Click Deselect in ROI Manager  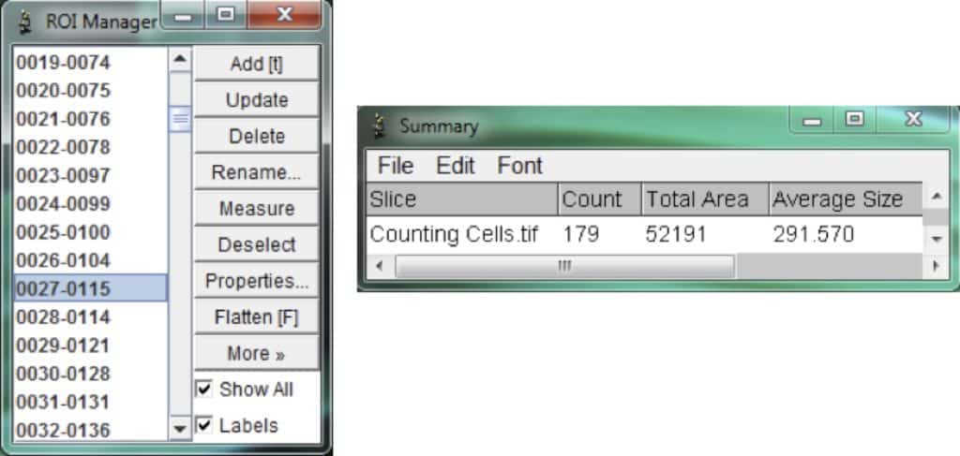[257, 244]
